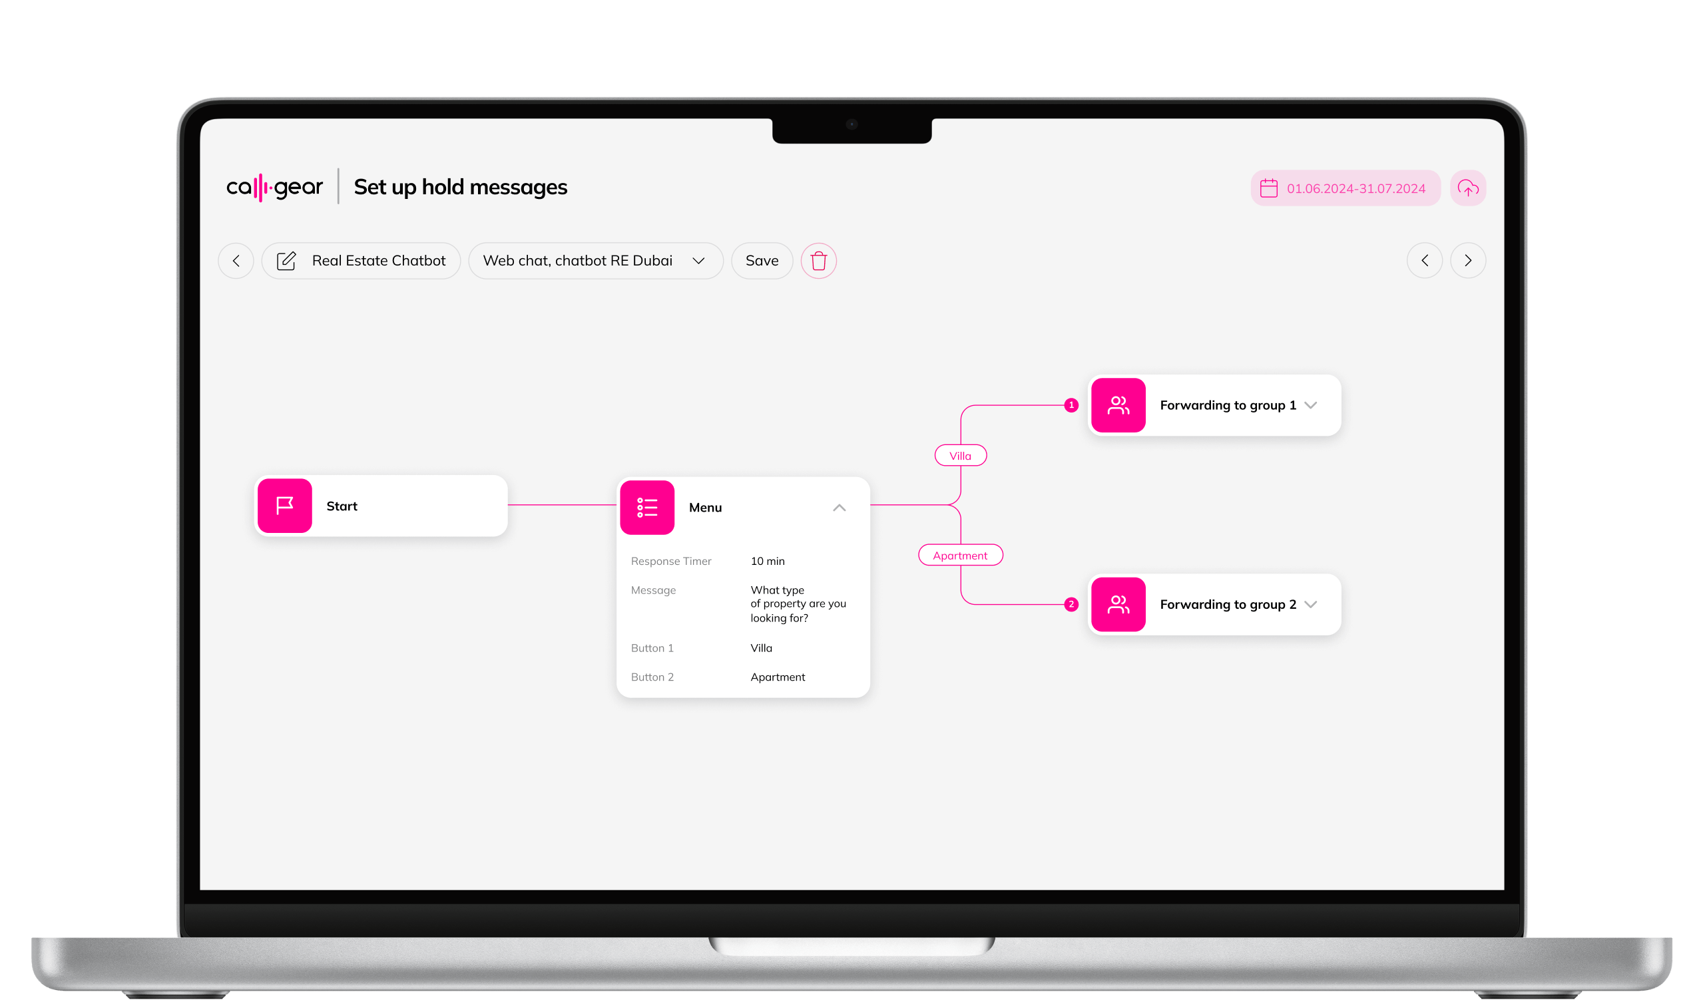Click the Forwarding to group 1 people icon
Screen dimensions: 1703x1008
[x=1116, y=405]
